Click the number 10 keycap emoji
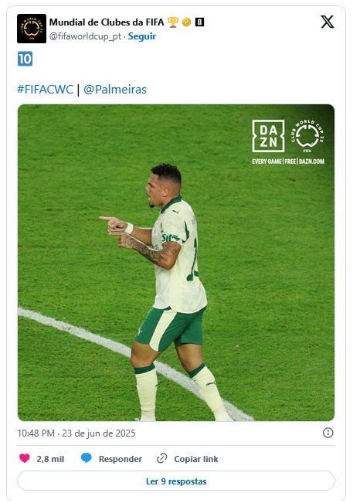Viewport: 353px width, 503px height. point(25,59)
